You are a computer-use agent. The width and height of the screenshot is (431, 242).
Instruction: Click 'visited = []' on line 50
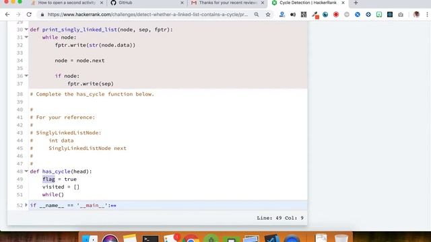[x=61, y=187]
